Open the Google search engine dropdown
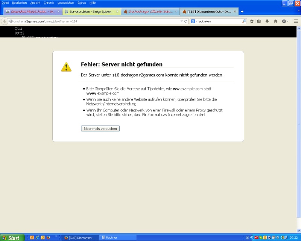 pos(194,21)
